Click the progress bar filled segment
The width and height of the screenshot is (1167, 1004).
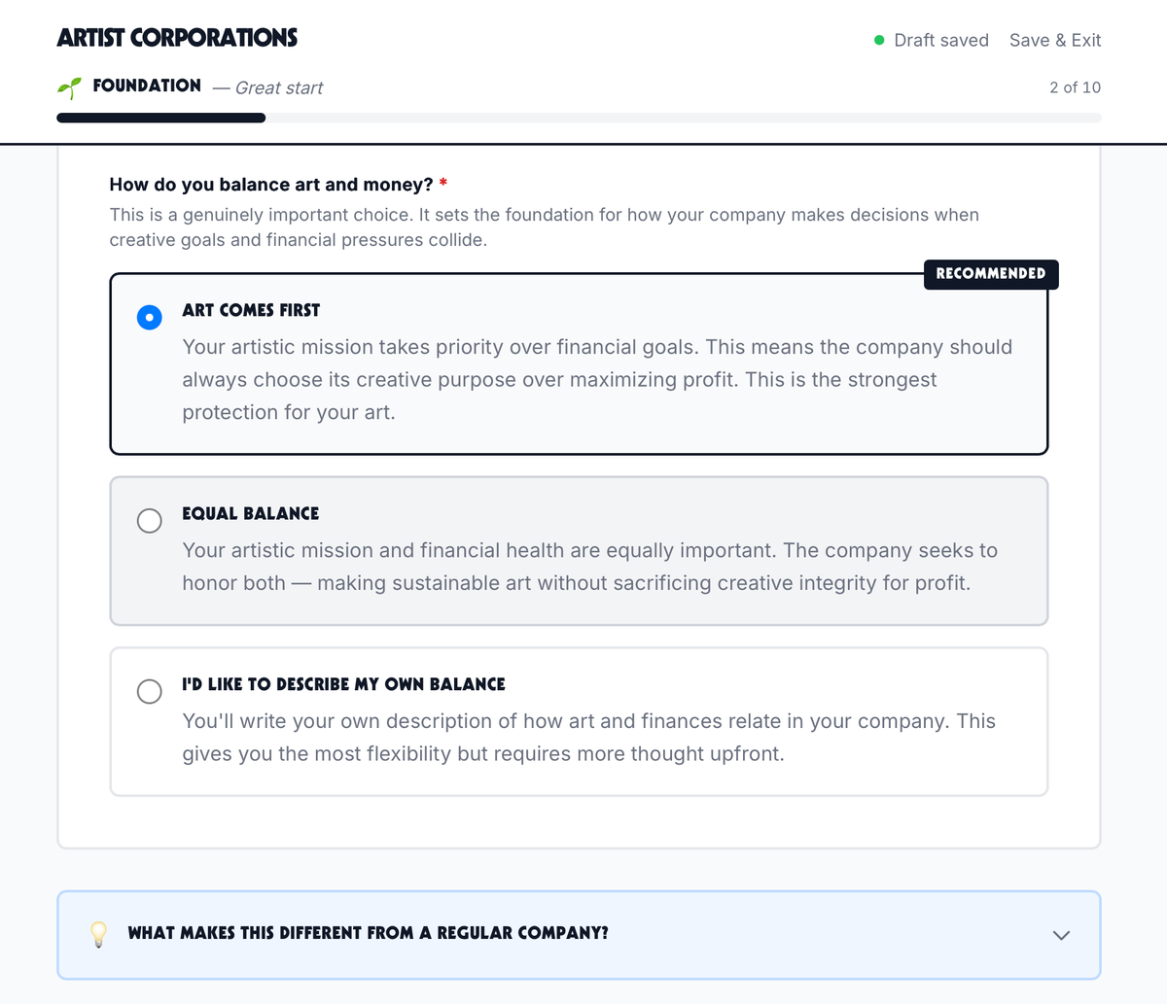point(160,119)
